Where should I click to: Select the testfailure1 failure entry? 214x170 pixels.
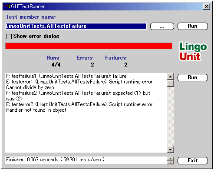pos(66,76)
